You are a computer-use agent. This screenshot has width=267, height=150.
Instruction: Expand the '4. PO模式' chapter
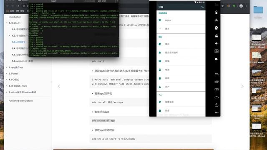tap(7, 80)
